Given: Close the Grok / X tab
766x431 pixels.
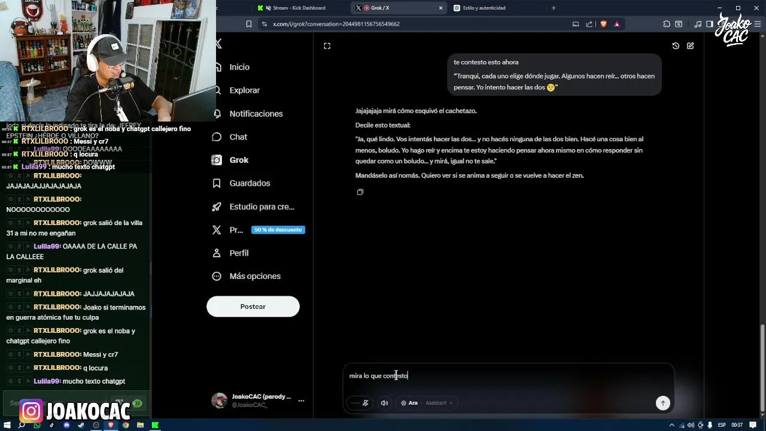Looking at the screenshot, I should [441, 8].
